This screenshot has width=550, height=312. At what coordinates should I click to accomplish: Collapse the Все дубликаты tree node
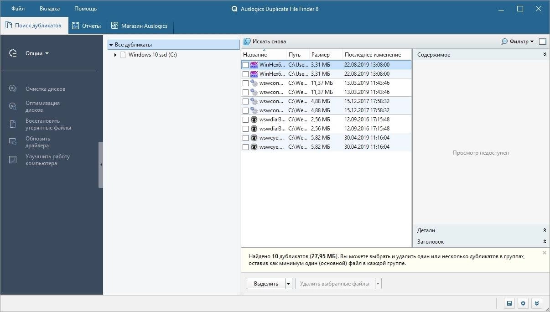tap(111, 45)
